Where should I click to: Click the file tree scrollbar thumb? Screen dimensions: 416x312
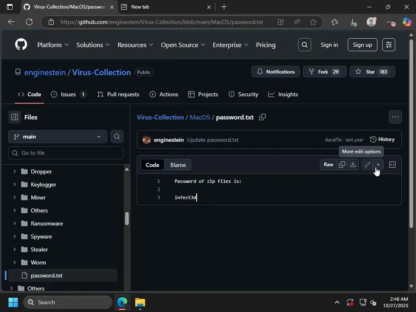pyautogui.click(x=127, y=219)
